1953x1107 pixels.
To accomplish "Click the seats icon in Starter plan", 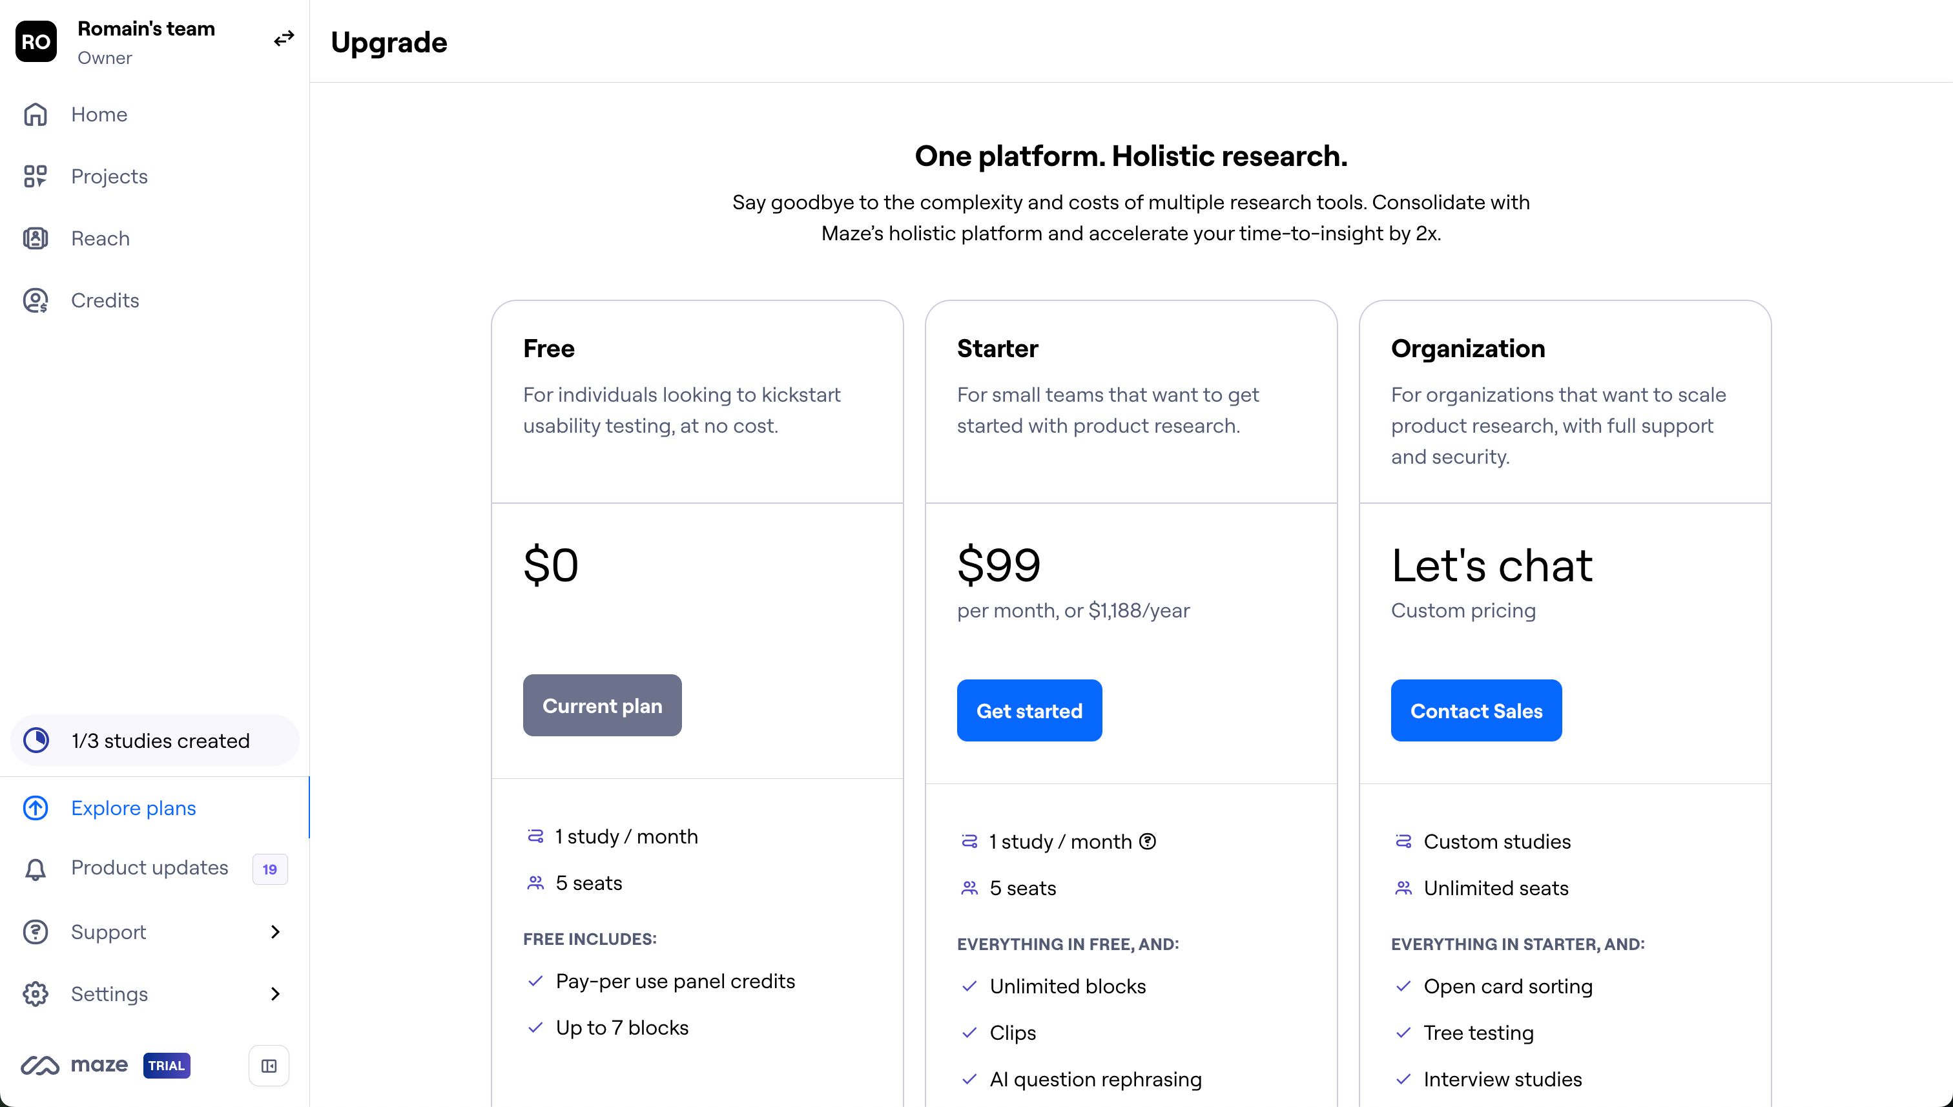I will [969, 888].
